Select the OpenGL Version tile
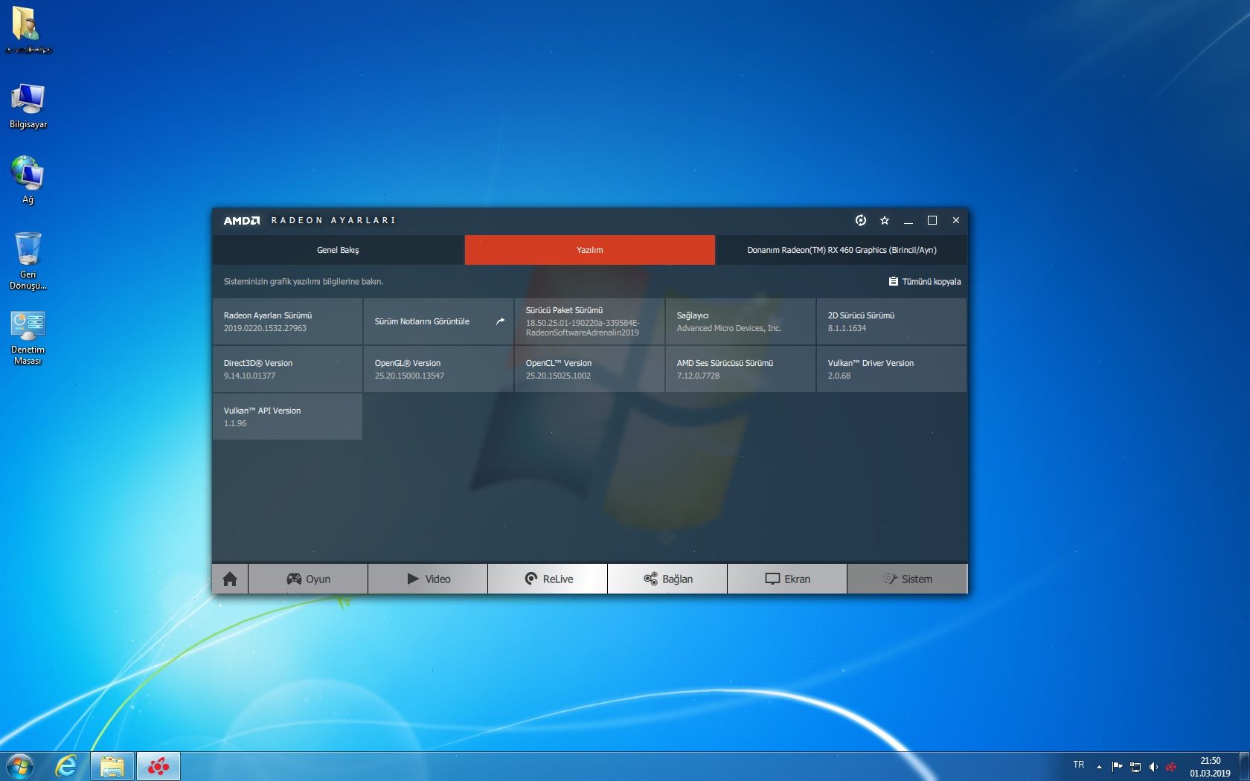This screenshot has height=781, width=1250. click(x=438, y=369)
